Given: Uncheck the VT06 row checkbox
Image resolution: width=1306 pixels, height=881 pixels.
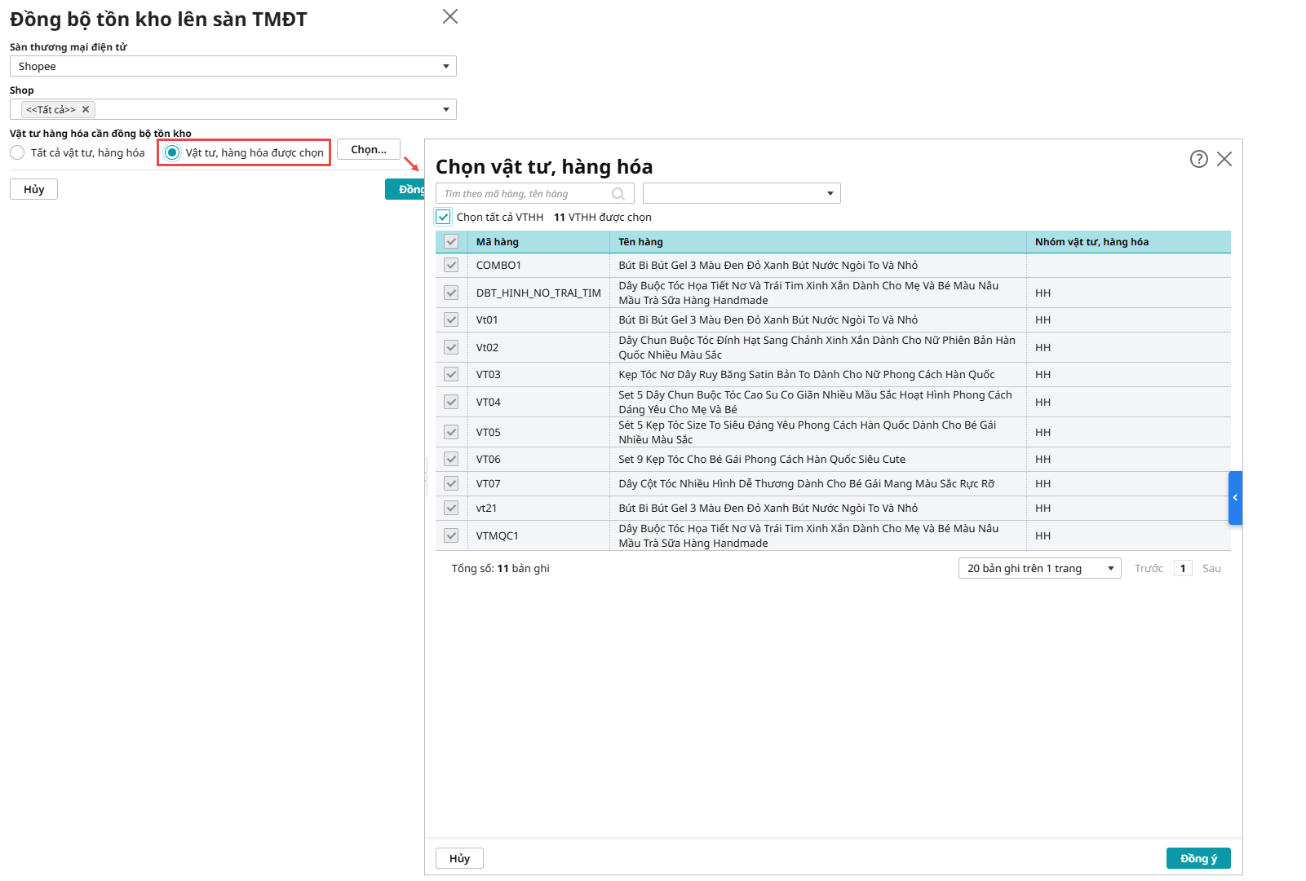Looking at the screenshot, I should (451, 459).
